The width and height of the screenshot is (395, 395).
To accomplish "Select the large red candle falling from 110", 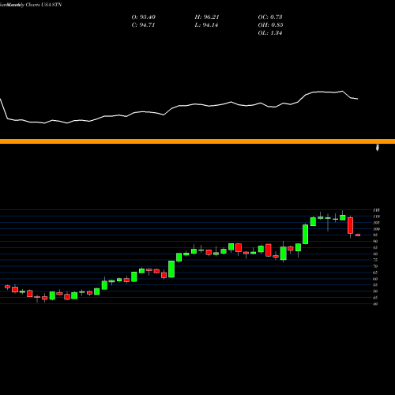I will pyautogui.click(x=350, y=225).
